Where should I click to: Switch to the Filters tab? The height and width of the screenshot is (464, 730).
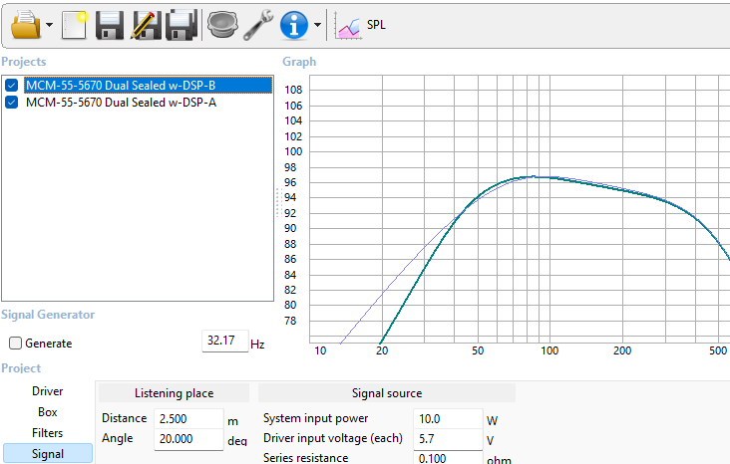pos(47,433)
